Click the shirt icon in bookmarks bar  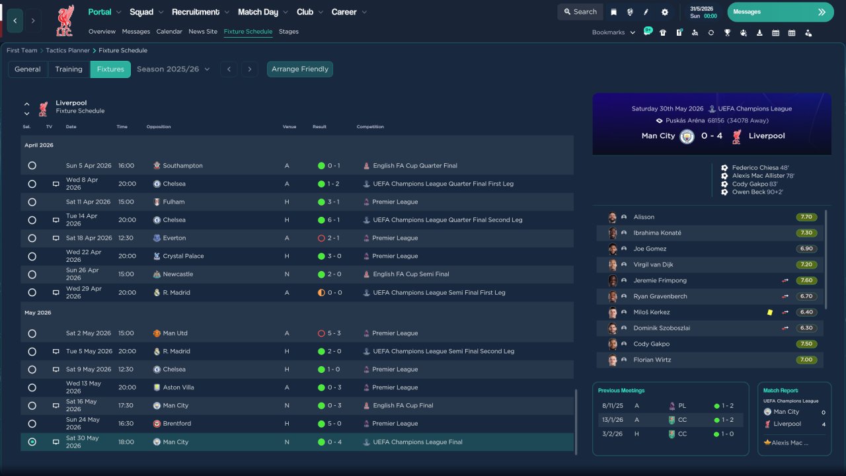tap(663, 32)
